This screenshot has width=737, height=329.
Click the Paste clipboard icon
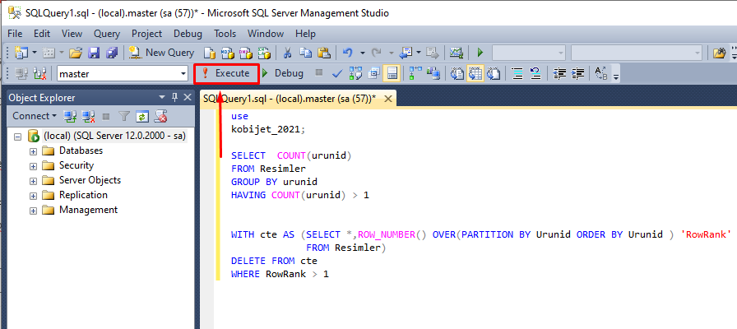(323, 53)
